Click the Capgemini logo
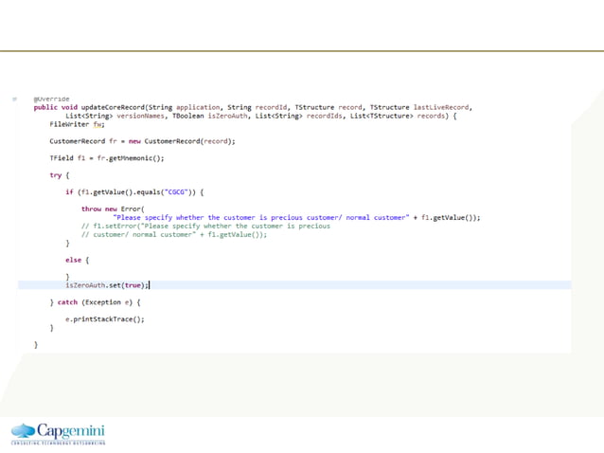The height and width of the screenshot is (453, 604). click(x=58, y=434)
